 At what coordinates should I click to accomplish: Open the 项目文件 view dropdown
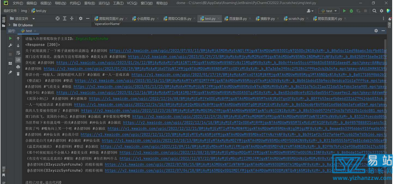tap(22, 19)
